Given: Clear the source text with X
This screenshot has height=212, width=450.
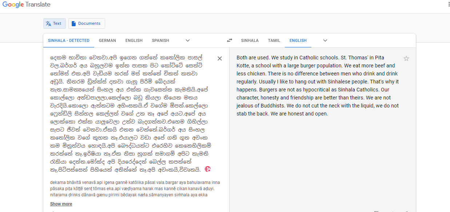Looking at the screenshot, I should 220,58.
